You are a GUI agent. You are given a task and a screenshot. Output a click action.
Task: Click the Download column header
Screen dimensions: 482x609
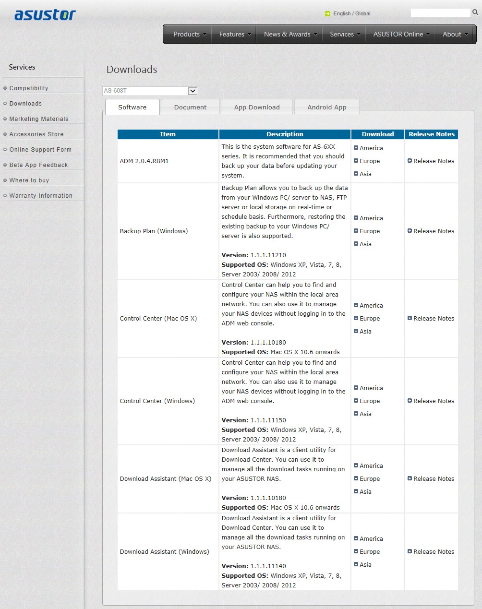tap(378, 134)
